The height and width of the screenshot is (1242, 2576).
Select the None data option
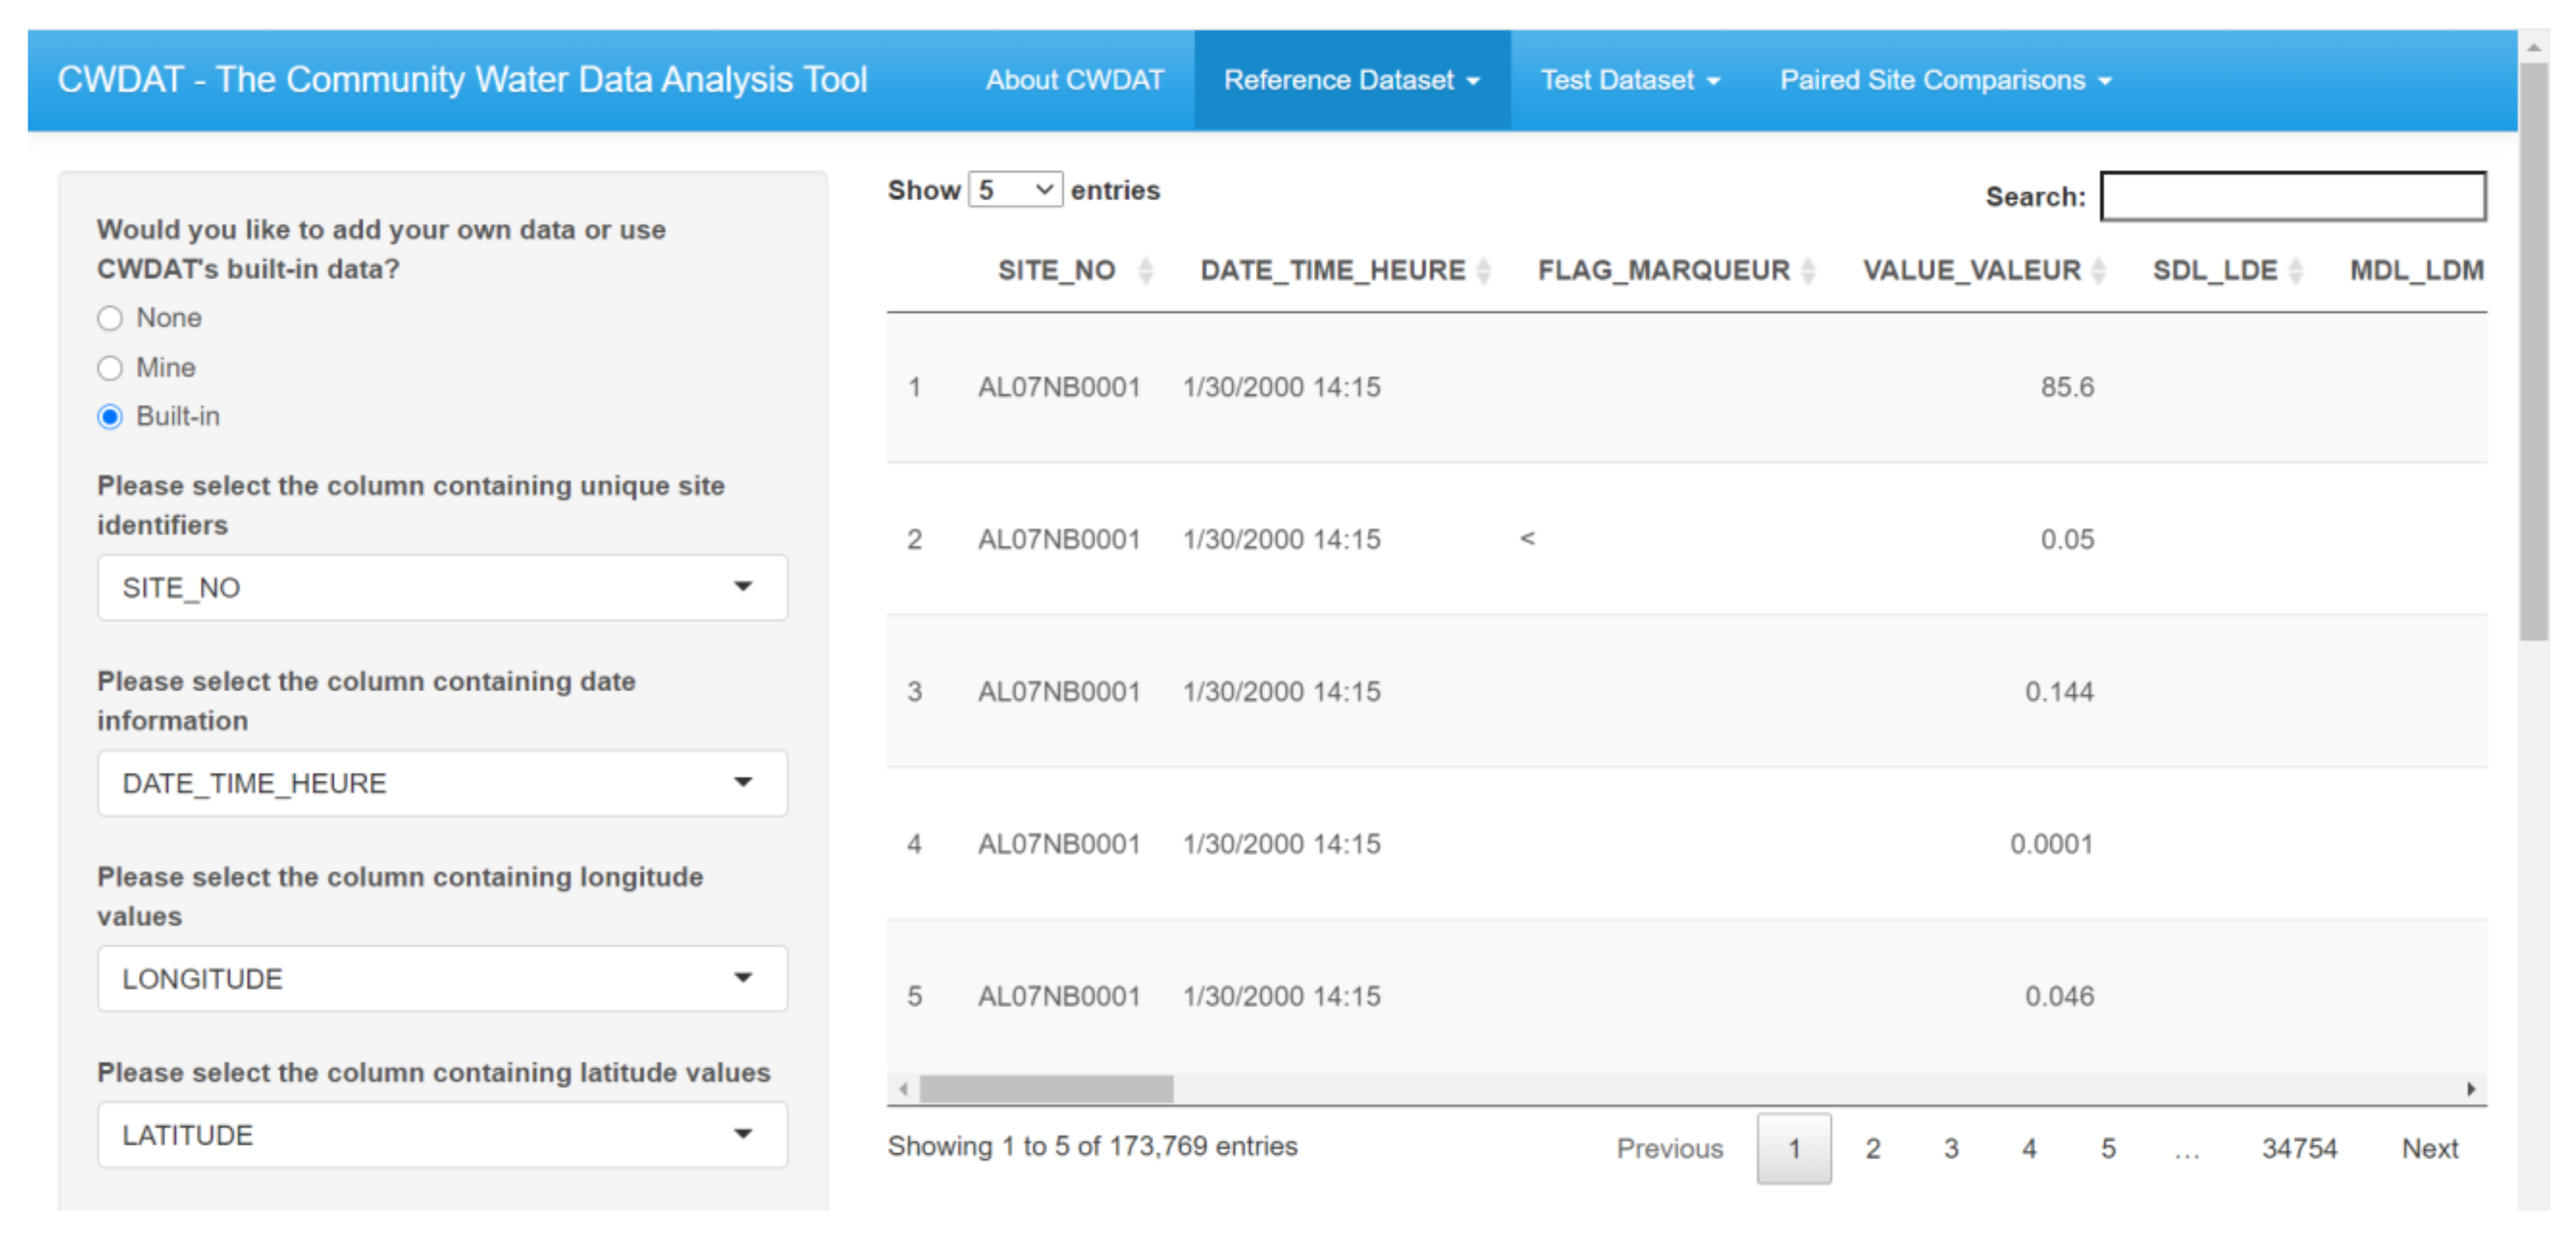[110, 319]
